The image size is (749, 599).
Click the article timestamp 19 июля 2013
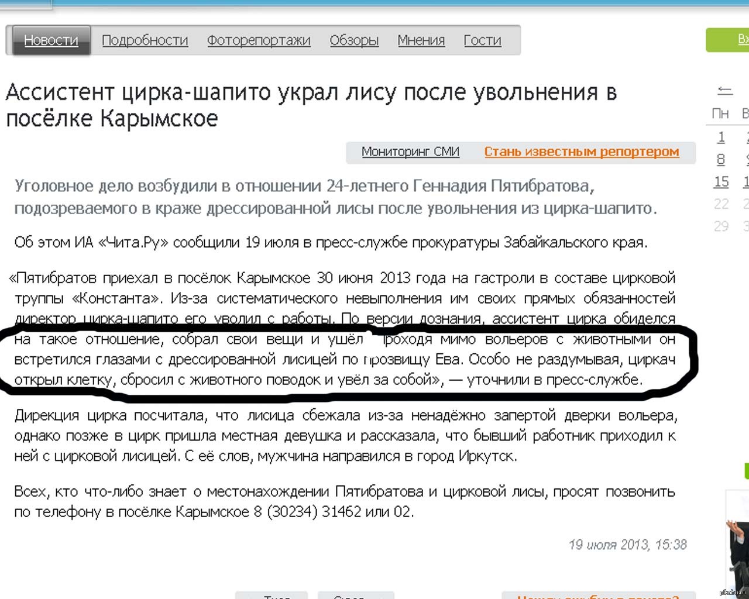pos(627,545)
